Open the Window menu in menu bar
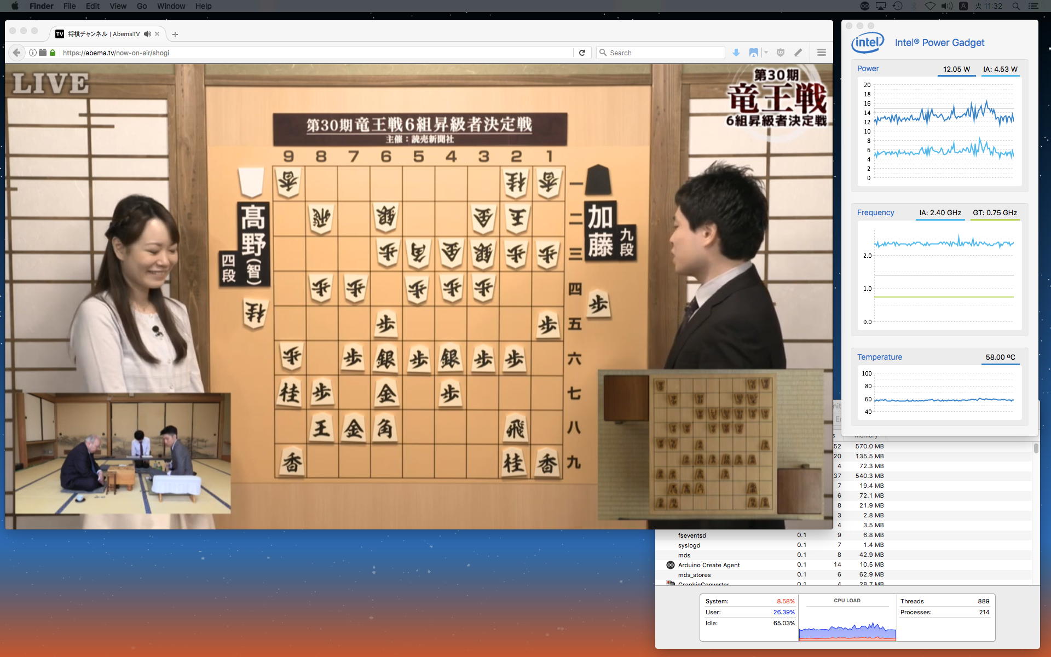 (x=171, y=6)
